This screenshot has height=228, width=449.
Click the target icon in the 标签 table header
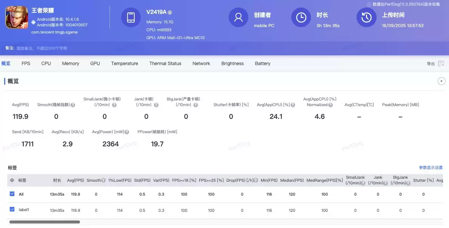[x=12, y=180]
